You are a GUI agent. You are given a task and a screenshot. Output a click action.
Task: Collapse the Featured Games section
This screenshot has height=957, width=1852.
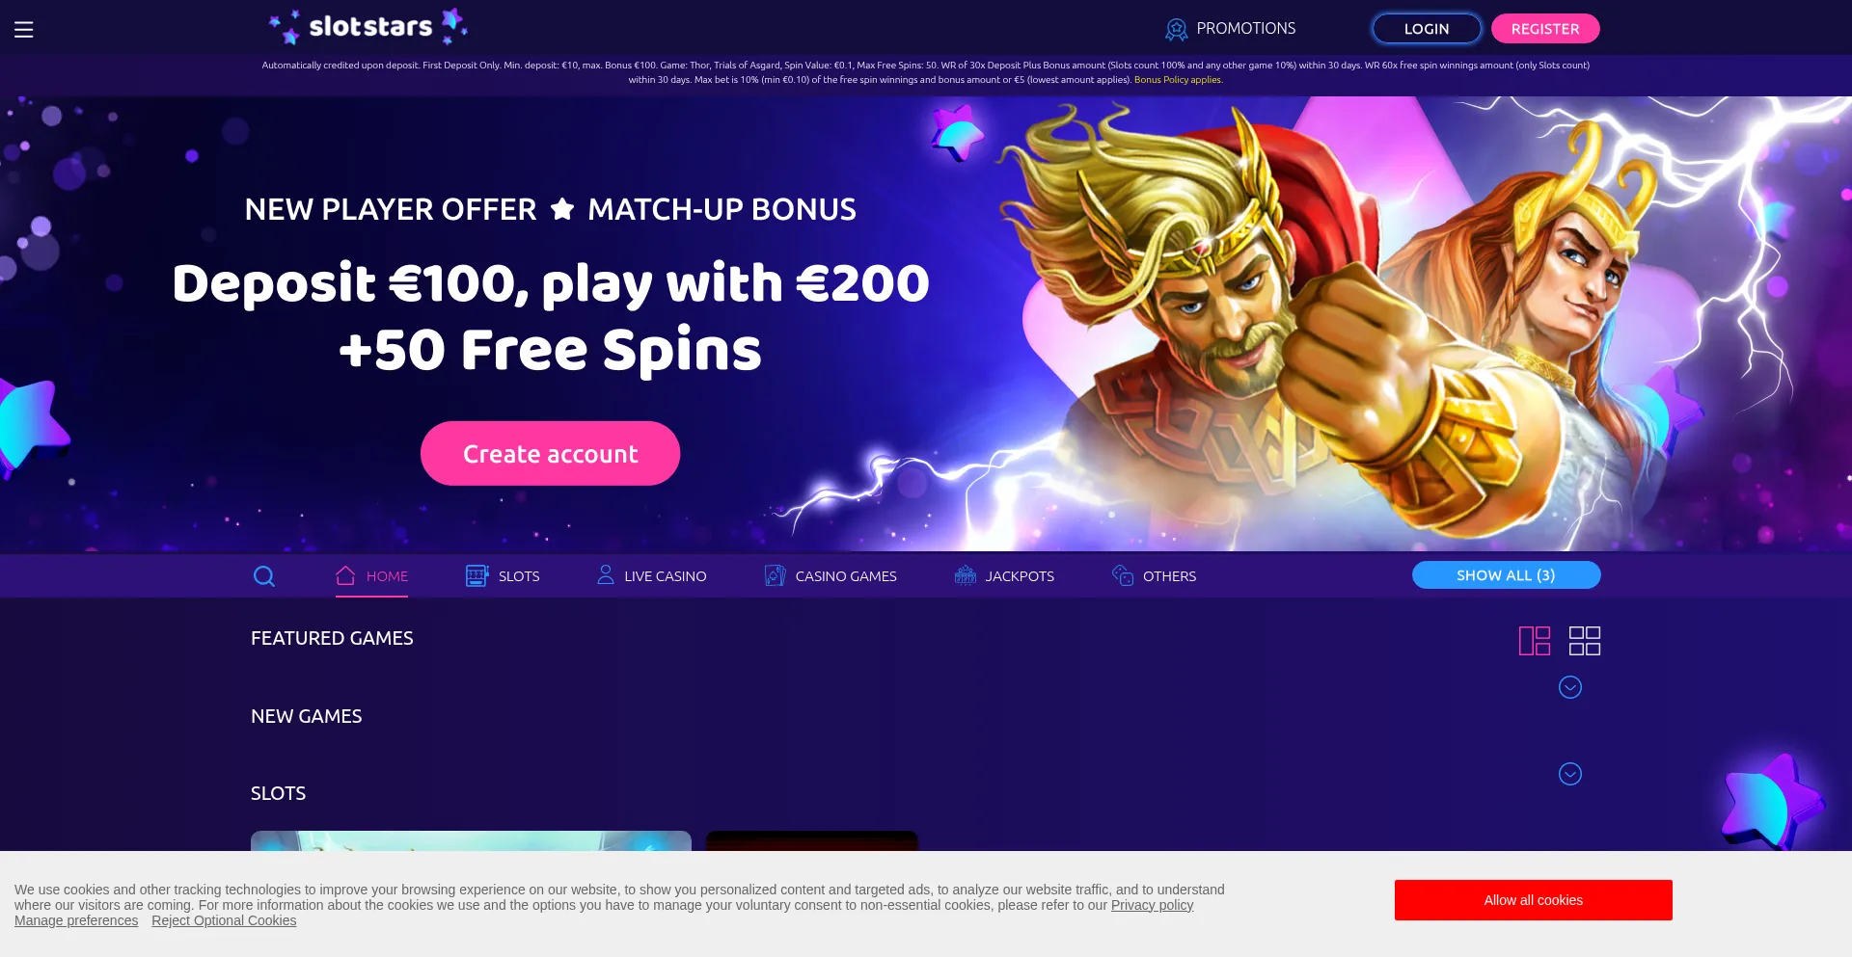(1570, 687)
